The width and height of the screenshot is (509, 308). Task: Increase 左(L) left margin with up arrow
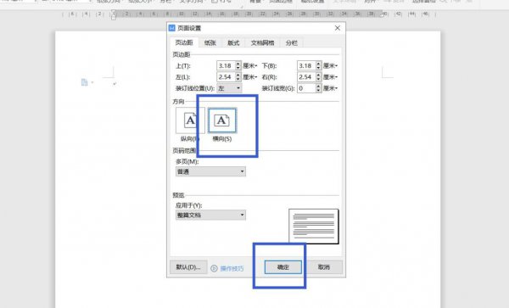(x=238, y=75)
